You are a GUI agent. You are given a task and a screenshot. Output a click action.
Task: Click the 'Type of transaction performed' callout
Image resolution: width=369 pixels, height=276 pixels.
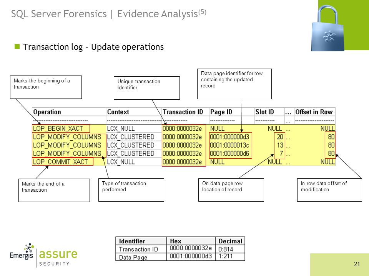click(131, 190)
